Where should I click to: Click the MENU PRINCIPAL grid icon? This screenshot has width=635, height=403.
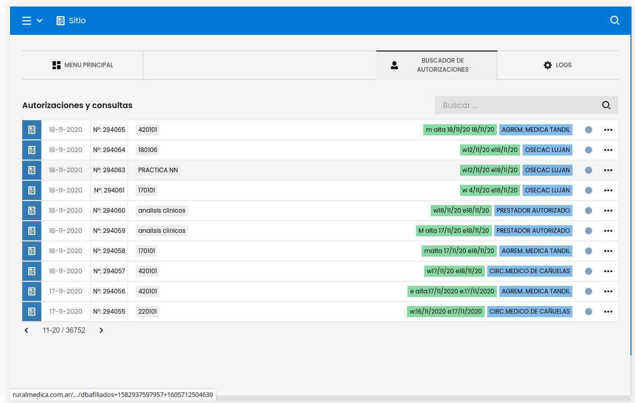[56, 65]
